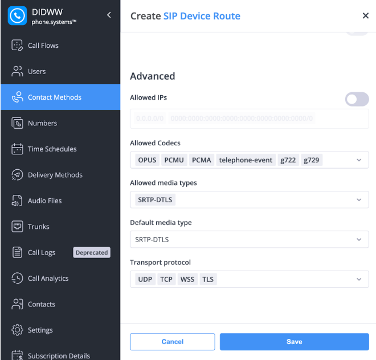This screenshot has width=376, height=360.
Task: Toggle the partially hidden switch at top
Action: [357, 33]
